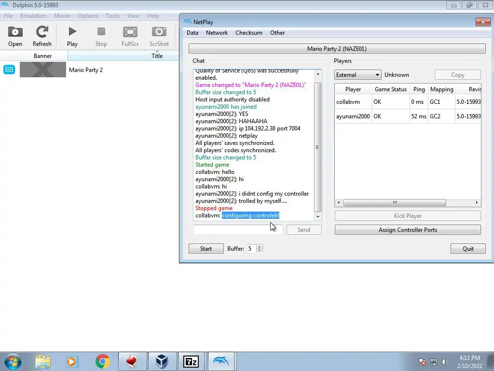
Task: Open the Emulation menu
Action: click(33, 16)
